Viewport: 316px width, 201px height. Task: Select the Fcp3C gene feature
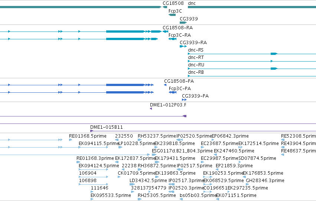click(172, 15)
